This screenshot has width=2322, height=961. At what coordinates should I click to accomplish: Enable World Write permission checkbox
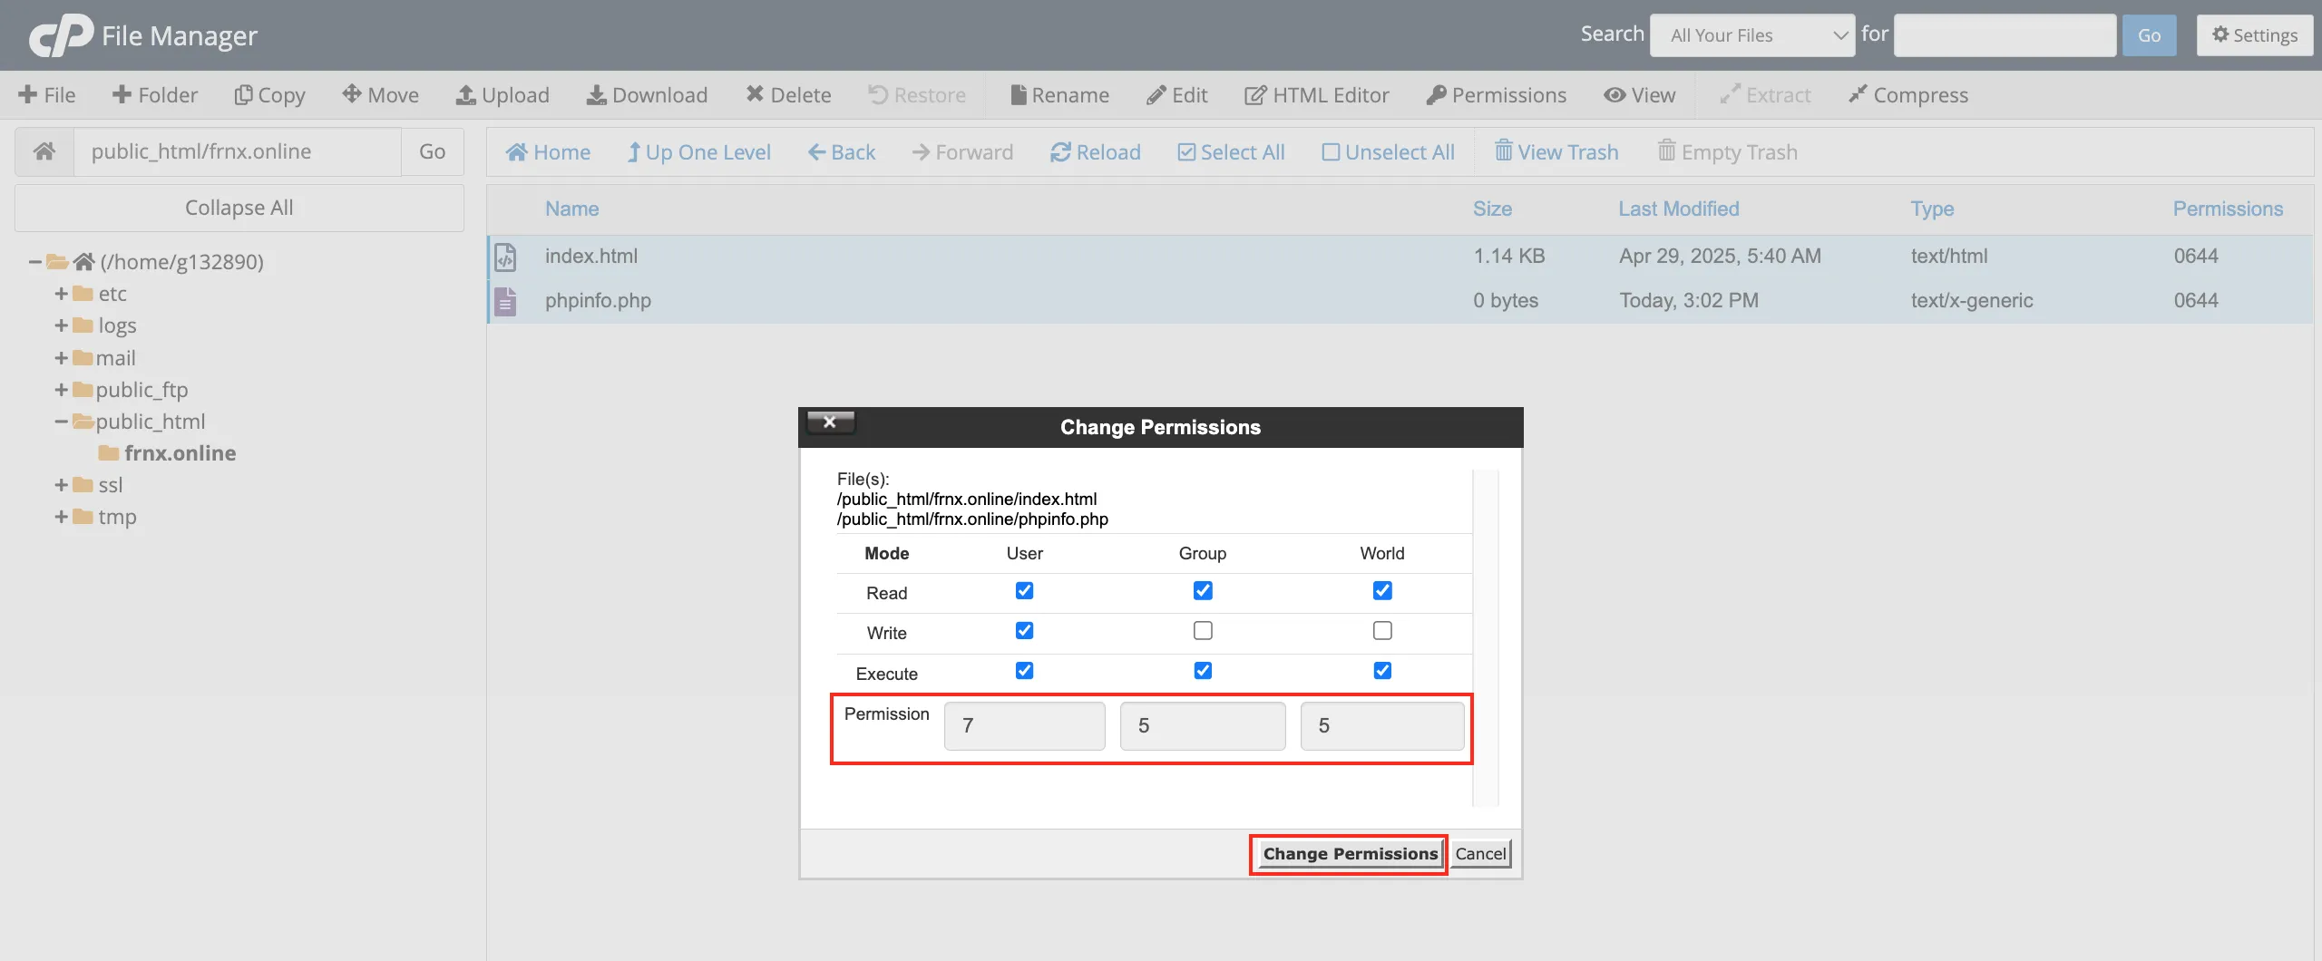tap(1382, 631)
